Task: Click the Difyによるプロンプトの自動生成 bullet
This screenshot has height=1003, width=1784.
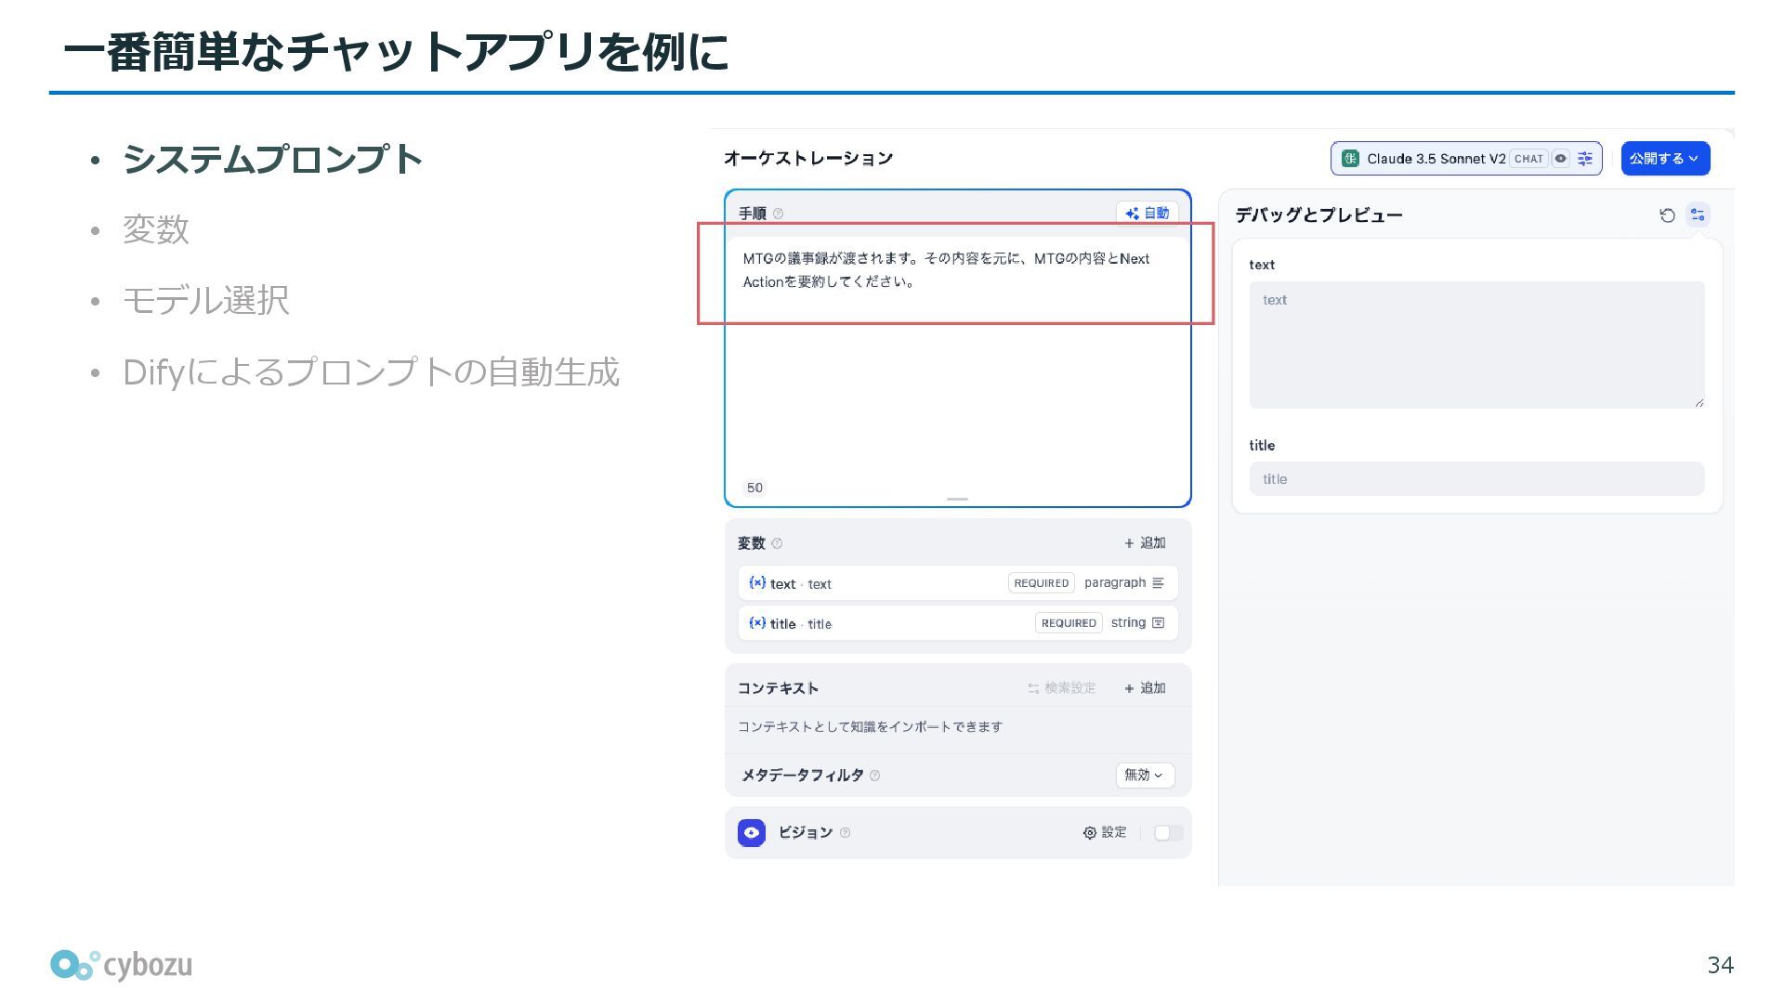Action: (371, 371)
